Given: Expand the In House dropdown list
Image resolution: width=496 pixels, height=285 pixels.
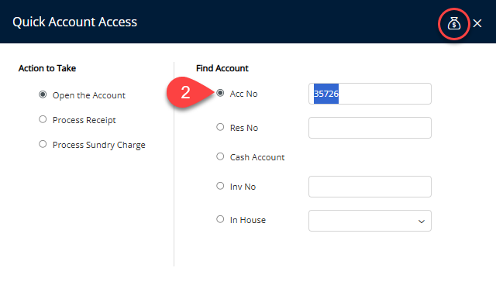Looking at the screenshot, I should point(370,221).
